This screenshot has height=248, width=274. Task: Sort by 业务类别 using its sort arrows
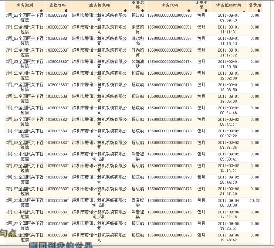[x=41, y=11]
